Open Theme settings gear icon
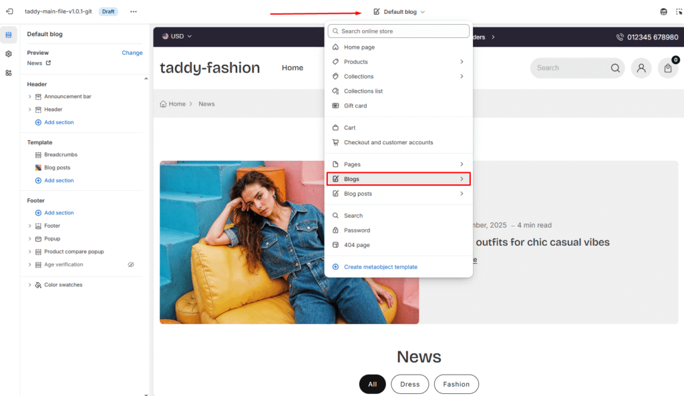This screenshot has width=684, height=396. point(9,53)
